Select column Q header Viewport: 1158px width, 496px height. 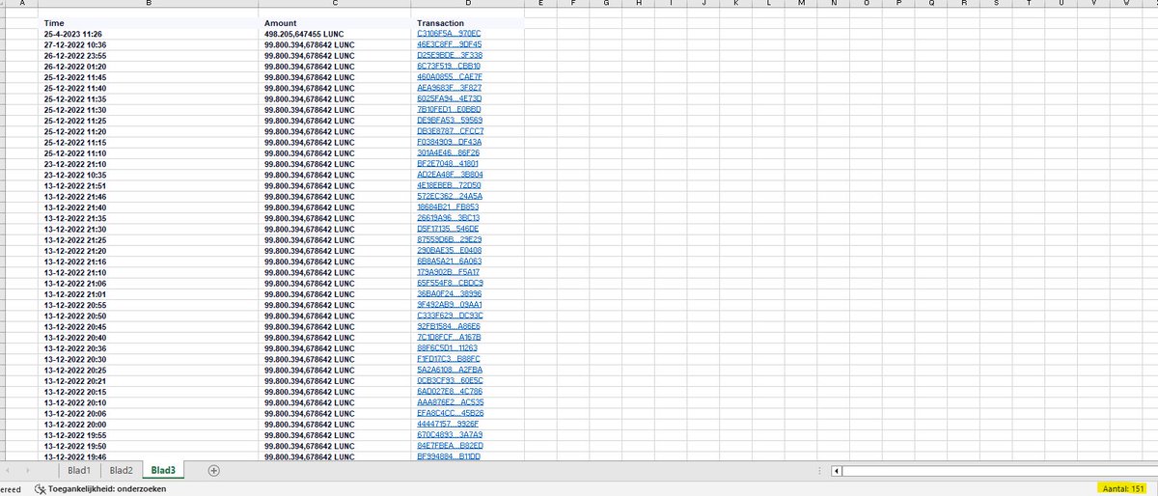click(931, 5)
